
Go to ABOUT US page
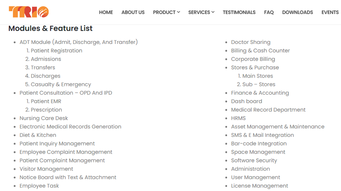(133, 12)
